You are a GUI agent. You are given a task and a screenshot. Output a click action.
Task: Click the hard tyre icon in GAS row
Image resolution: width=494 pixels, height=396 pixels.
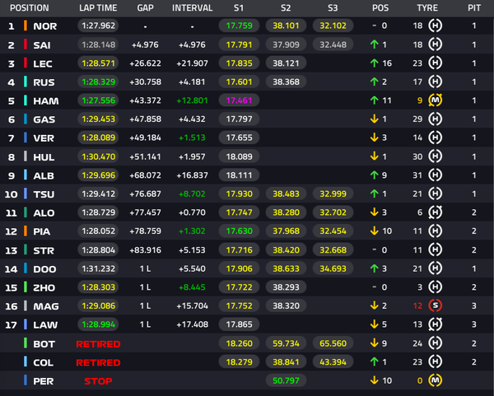(435, 119)
